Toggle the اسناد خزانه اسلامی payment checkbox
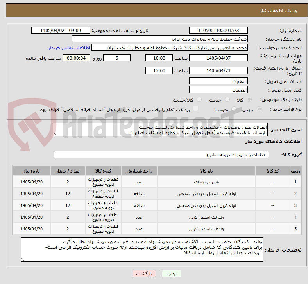The height and width of the screenshot is (284, 308). (x=195, y=109)
